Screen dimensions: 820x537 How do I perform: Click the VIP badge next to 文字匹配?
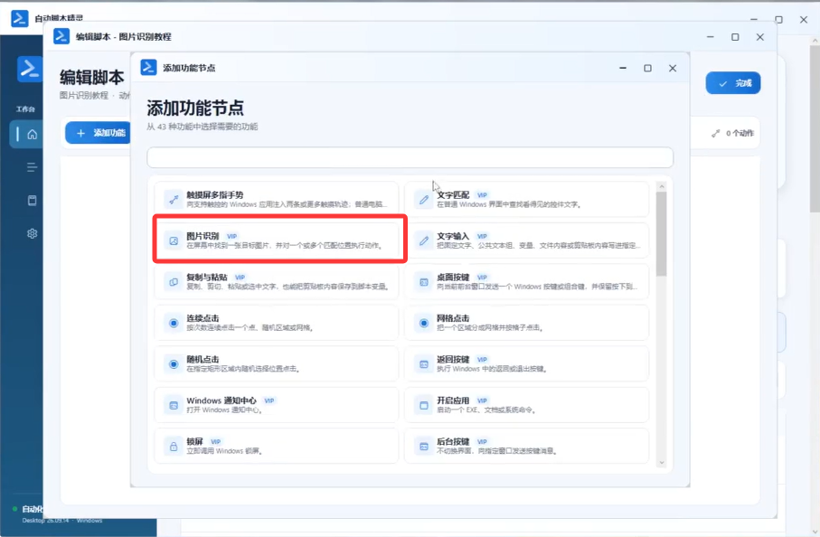(x=482, y=195)
